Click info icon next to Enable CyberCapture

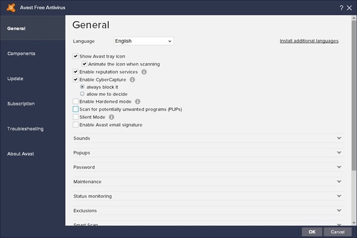pos(132,80)
